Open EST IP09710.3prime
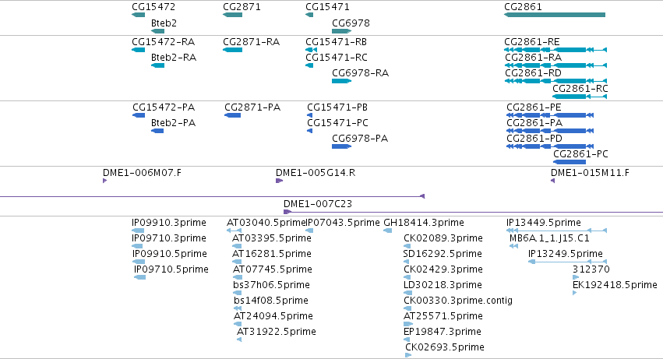Viewport: 663px width, 359px height. [169, 238]
